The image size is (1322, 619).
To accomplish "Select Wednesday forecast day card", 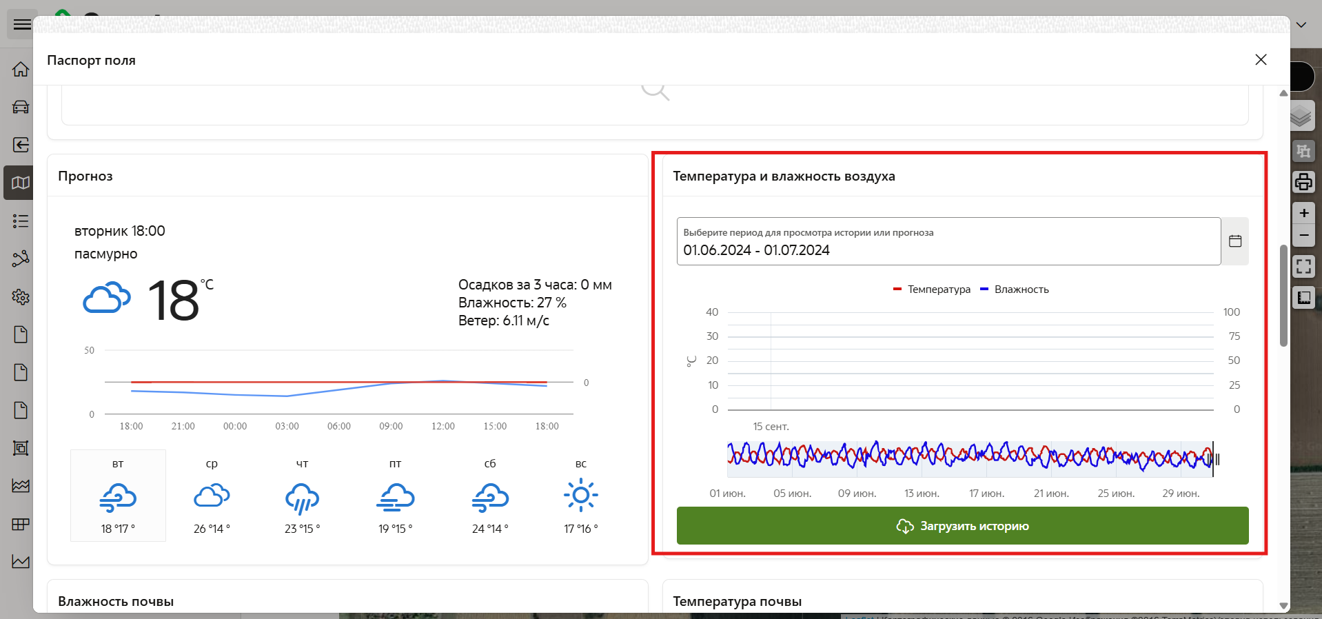I will coord(212,496).
